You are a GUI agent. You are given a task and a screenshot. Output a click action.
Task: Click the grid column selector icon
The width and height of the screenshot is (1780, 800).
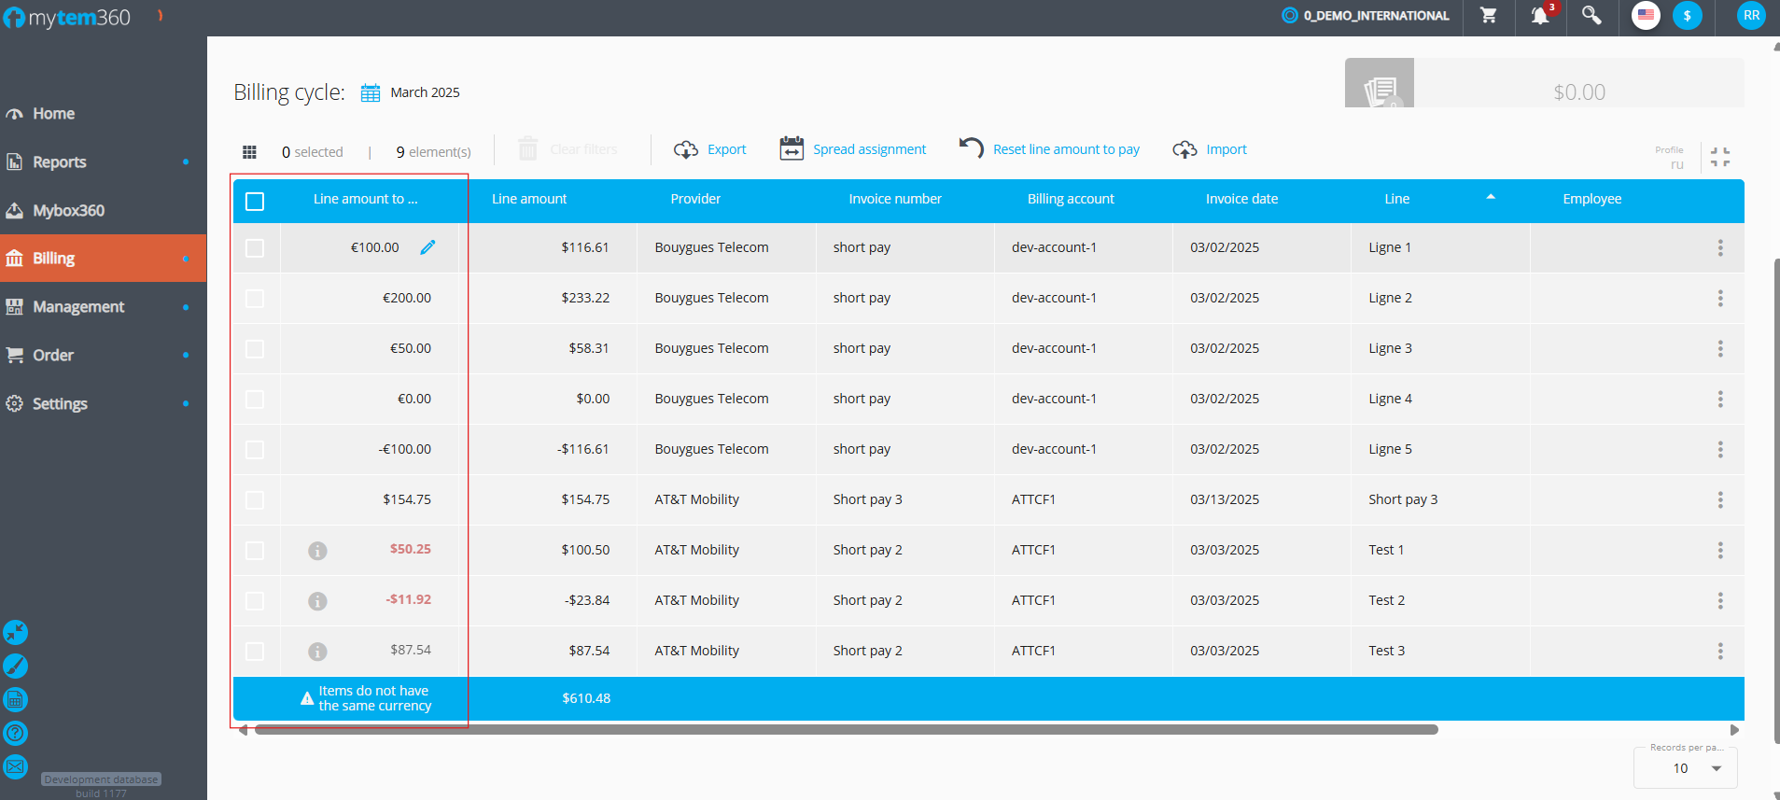point(249,152)
